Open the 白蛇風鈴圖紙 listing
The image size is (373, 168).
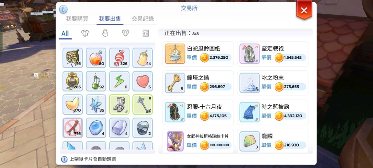point(198,54)
